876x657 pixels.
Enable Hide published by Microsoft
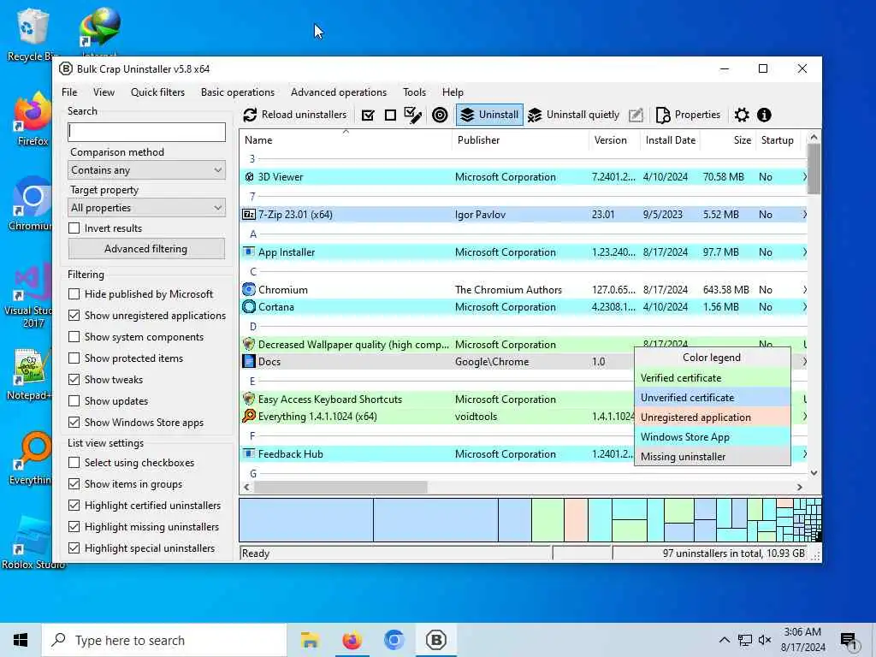click(x=74, y=294)
